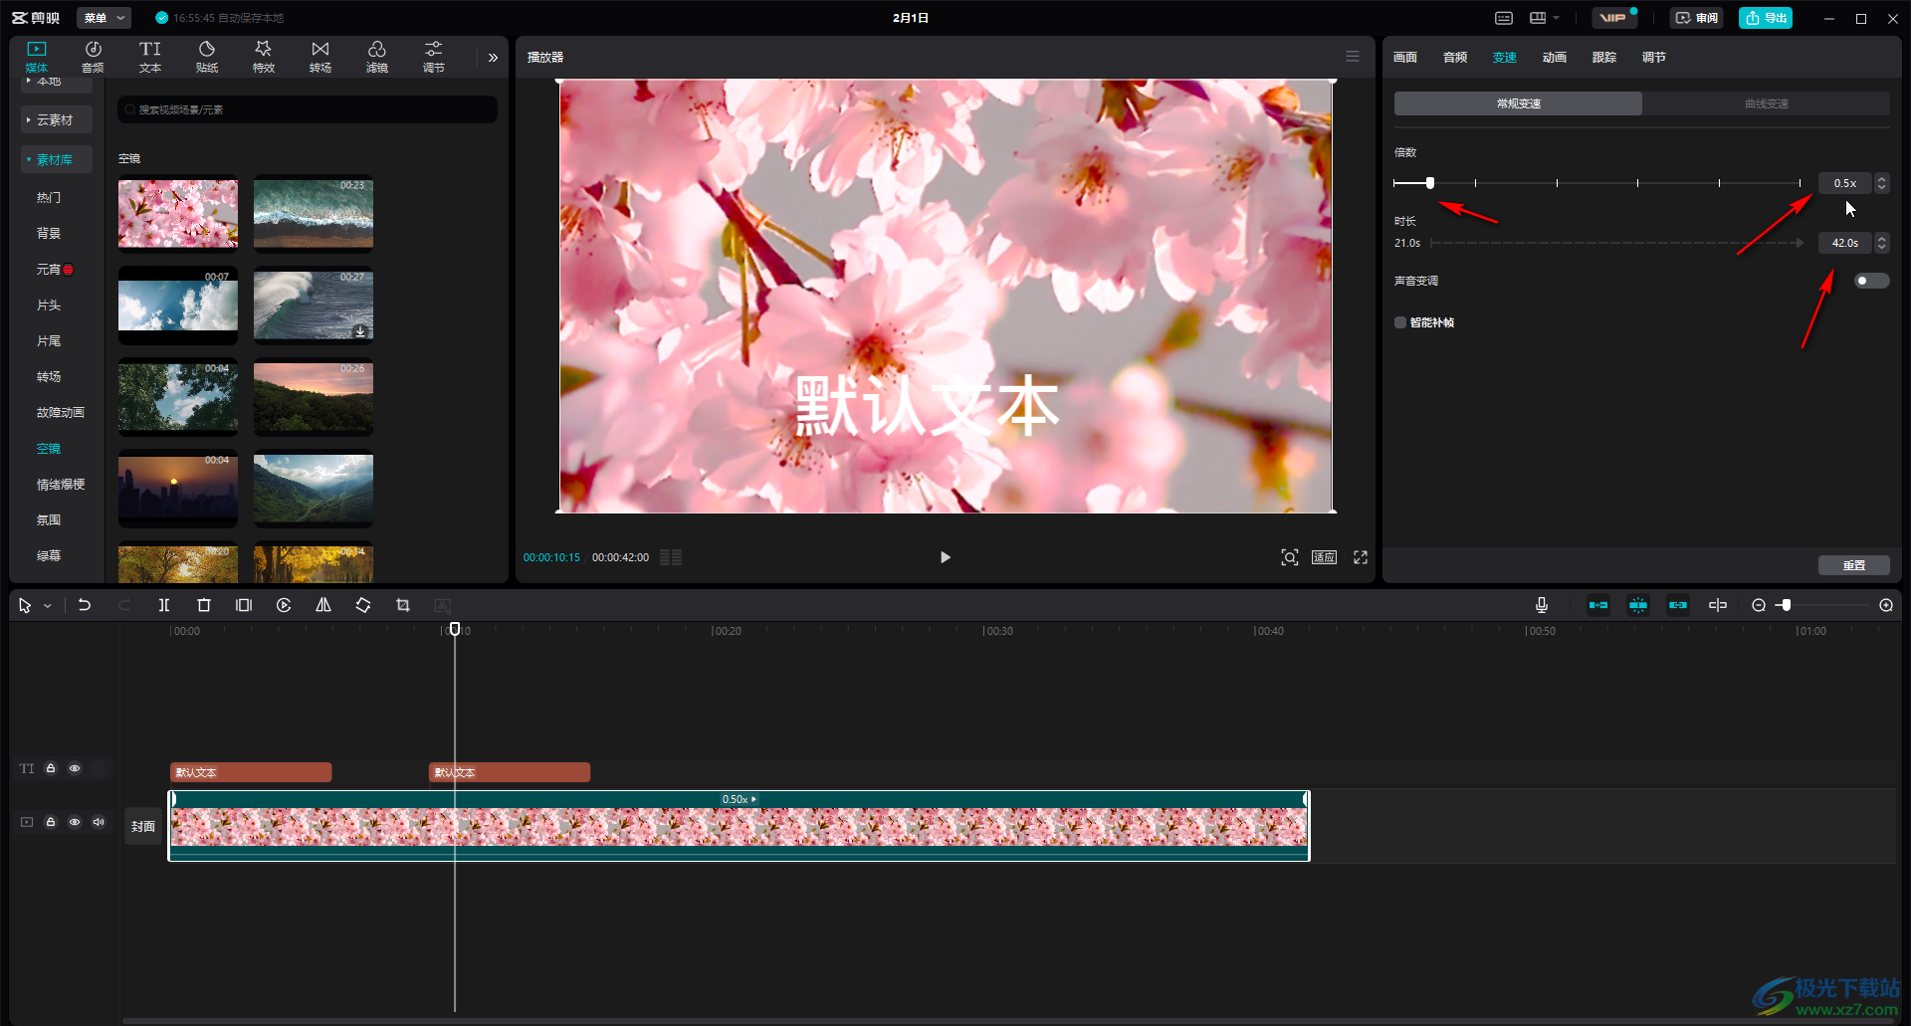Click the 倍数 speed slider handle
This screenshot has width=1911, height=1026.
click(1430, 183)
